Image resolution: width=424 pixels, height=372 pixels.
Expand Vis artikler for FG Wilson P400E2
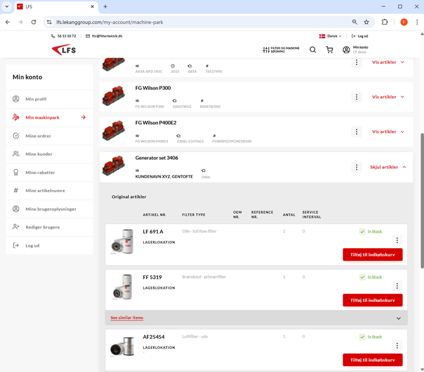388,132
